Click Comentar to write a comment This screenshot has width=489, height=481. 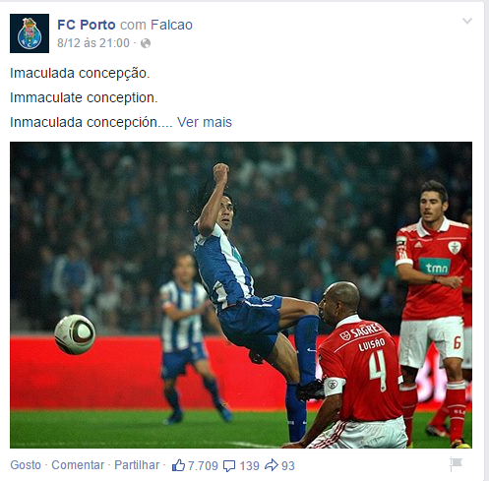point(78,465)
